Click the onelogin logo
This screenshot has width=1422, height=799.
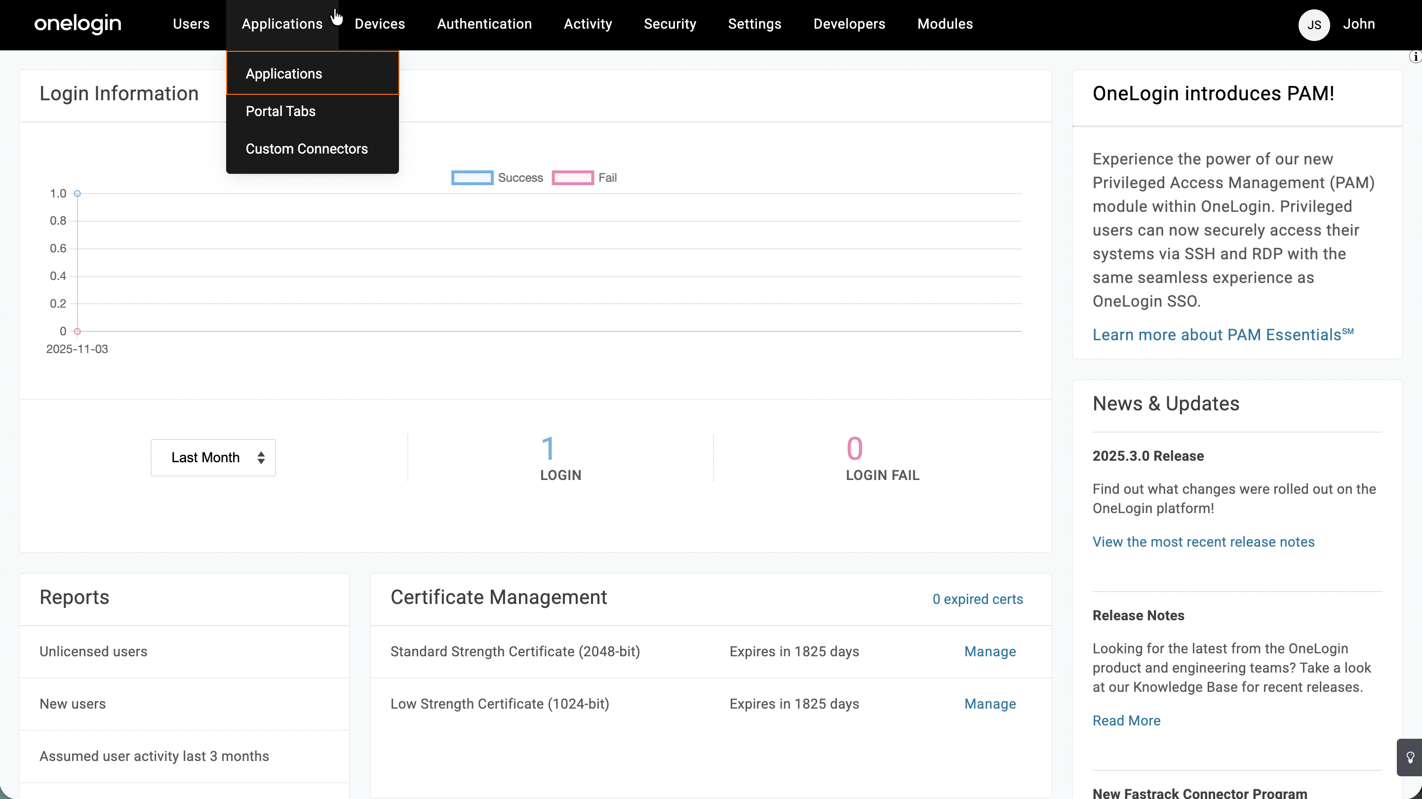pyautogui.click(x=78, y=24)
